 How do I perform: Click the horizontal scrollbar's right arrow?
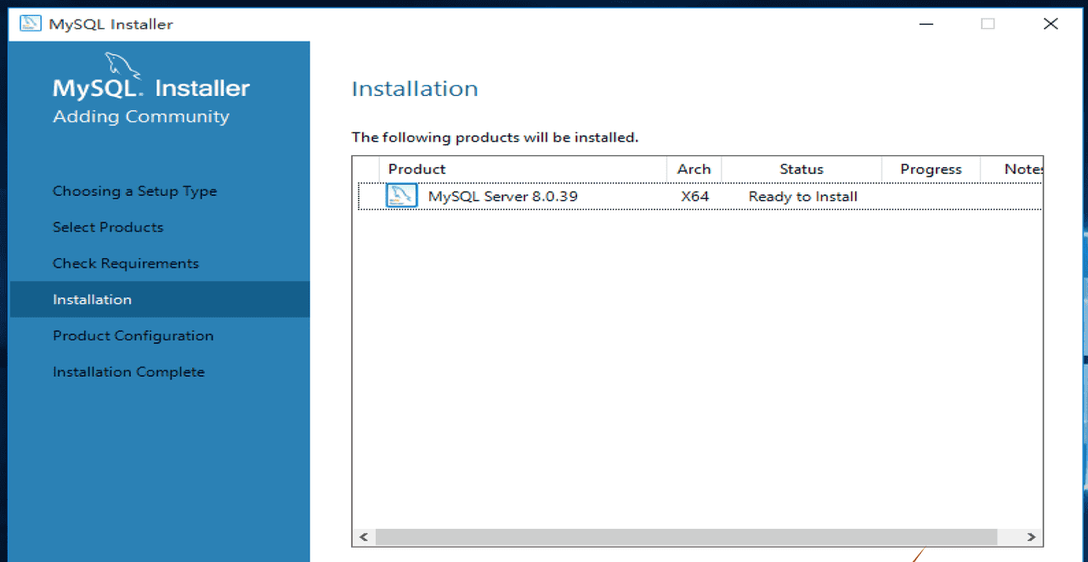tap(1031, 537)
